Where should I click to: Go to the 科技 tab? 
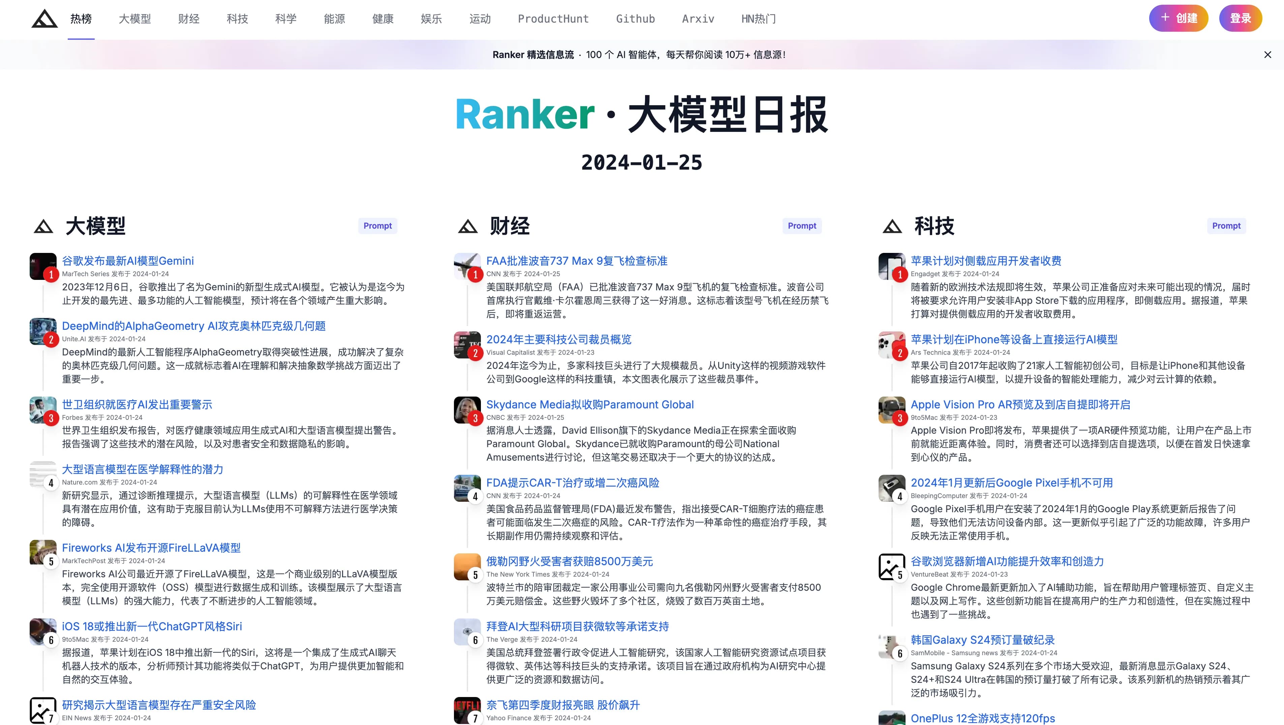[x=237, y=19]
